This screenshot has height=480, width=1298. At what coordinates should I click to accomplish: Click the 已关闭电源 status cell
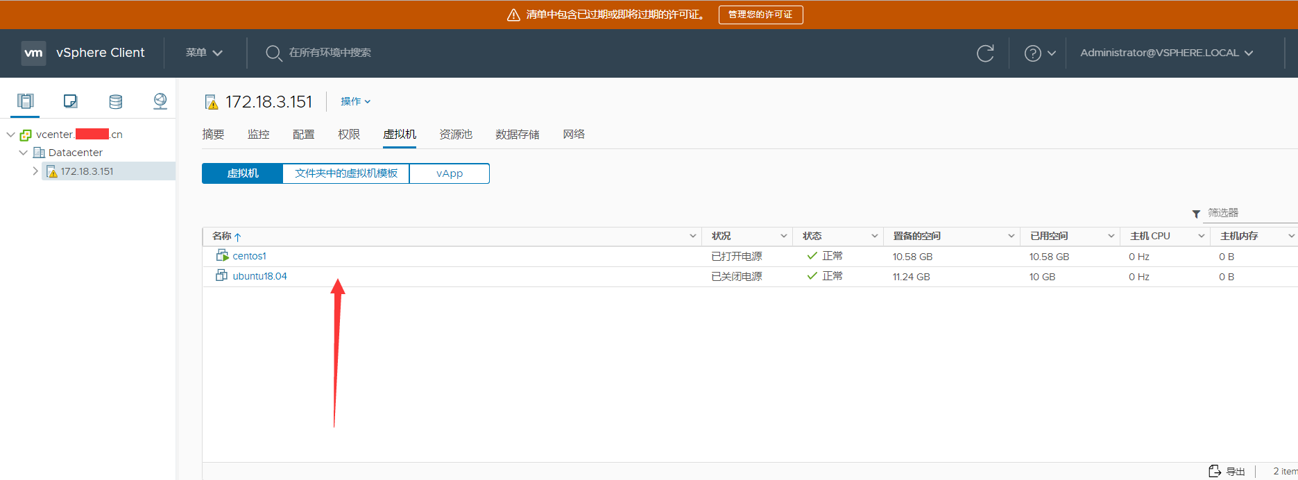pyautogui.click(x=736, y=277)
